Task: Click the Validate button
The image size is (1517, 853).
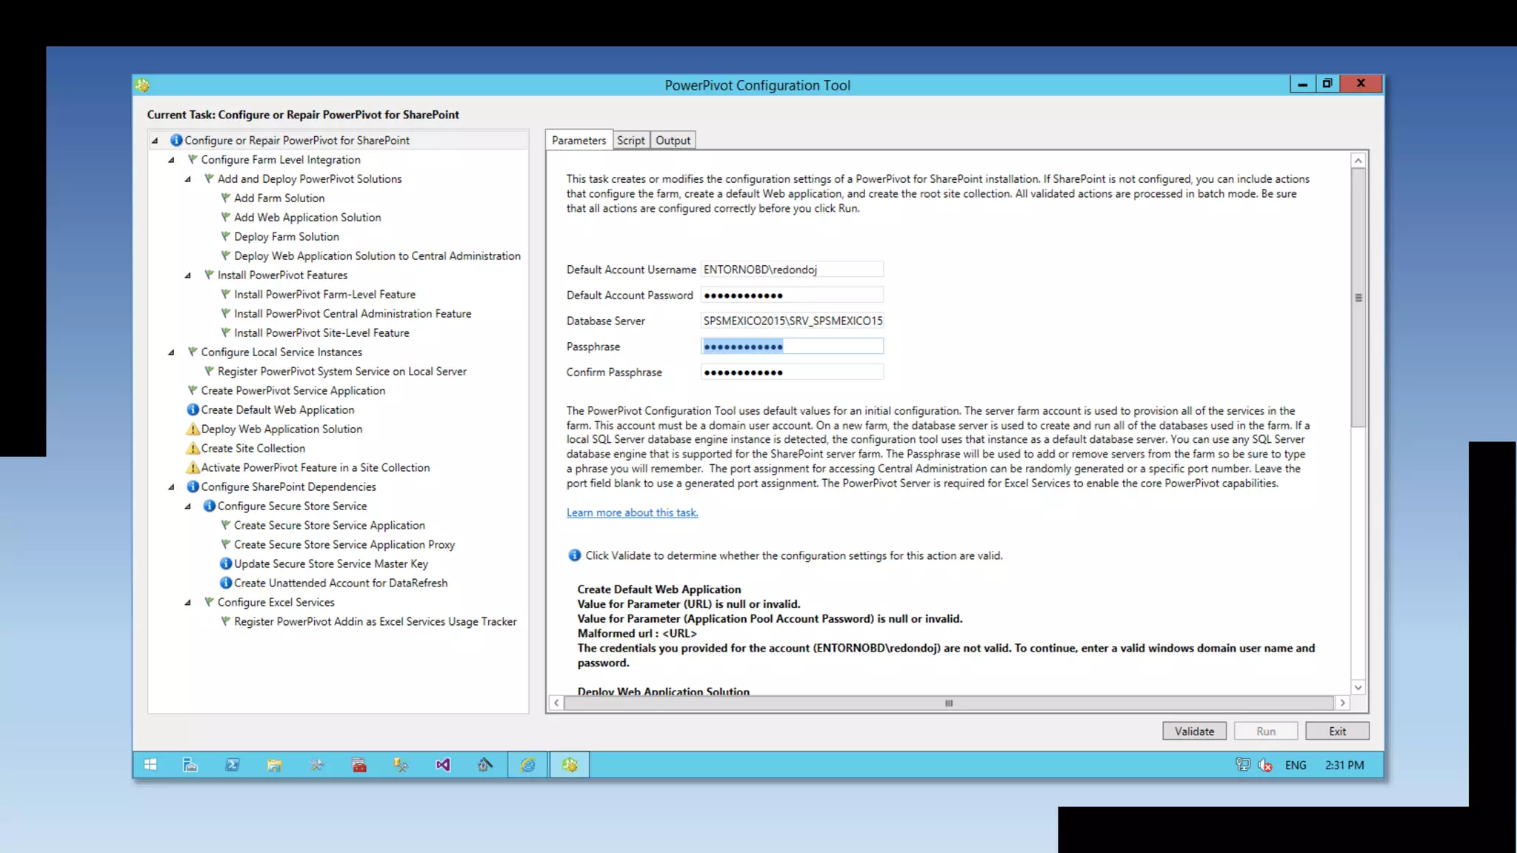Action: tap(1194, 731)
